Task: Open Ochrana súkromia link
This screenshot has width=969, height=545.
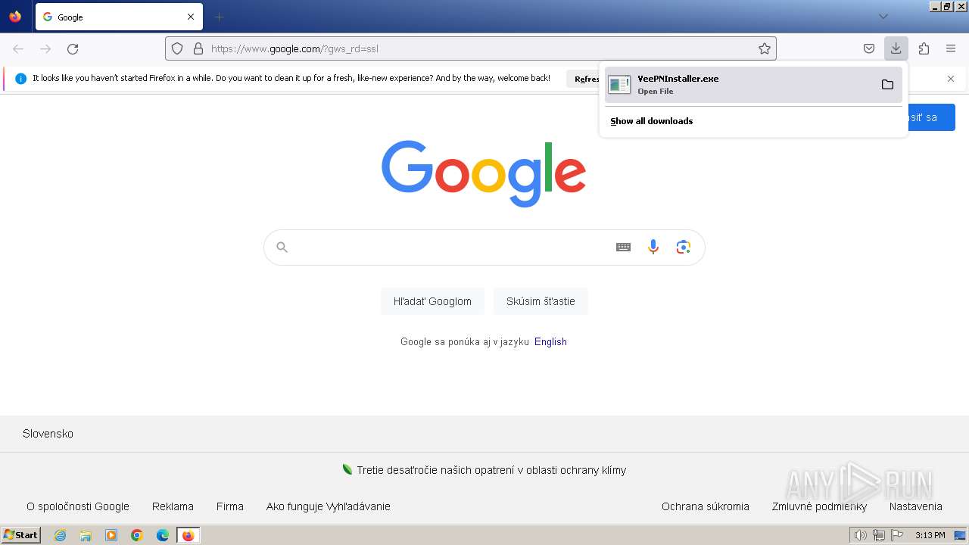Action: pos(706,506)
